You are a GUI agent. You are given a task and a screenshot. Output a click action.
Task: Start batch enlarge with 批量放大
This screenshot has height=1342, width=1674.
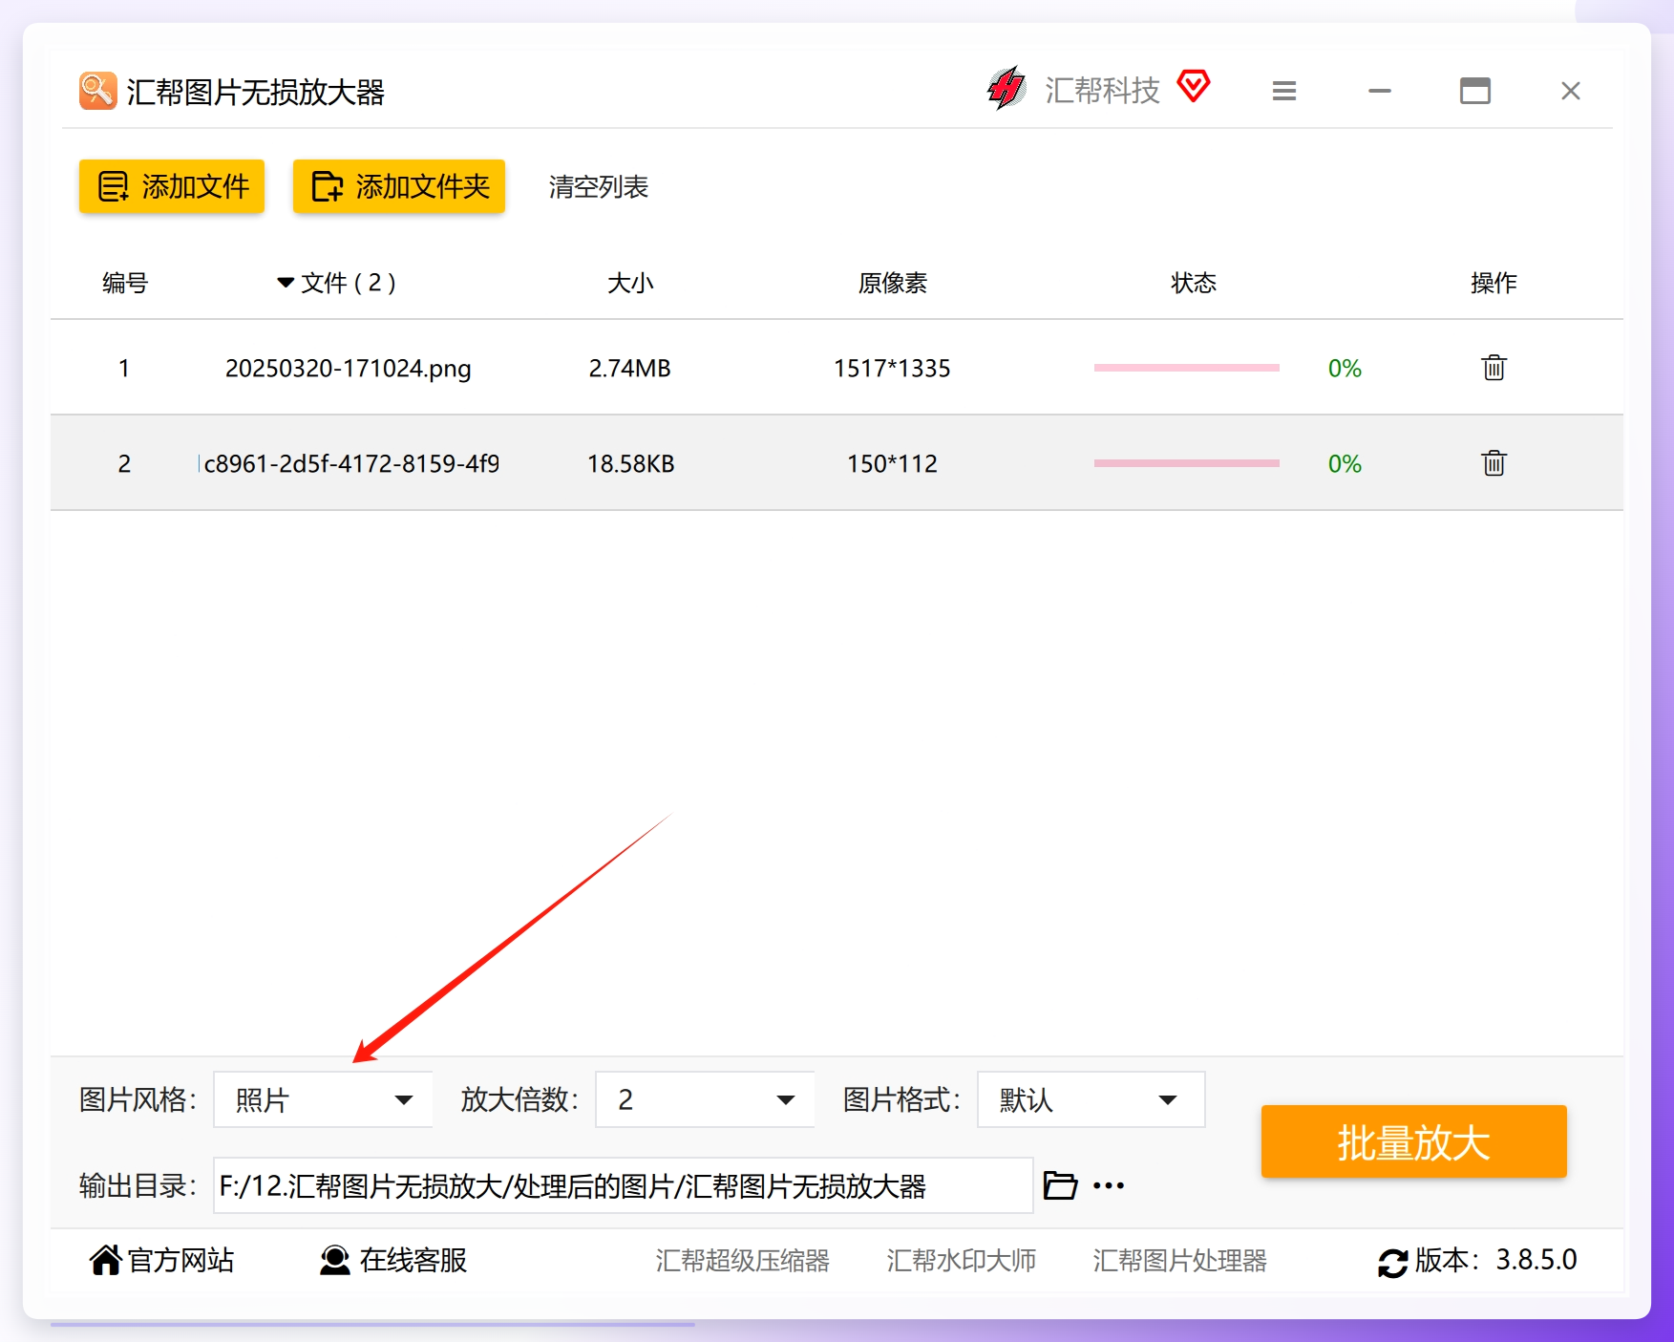point(1413,1141)
